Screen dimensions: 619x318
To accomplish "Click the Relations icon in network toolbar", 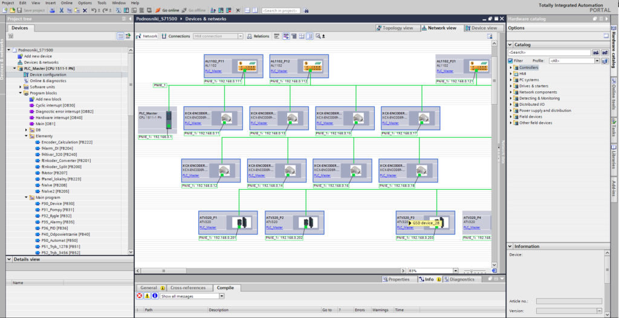I will tap(250, 36).
